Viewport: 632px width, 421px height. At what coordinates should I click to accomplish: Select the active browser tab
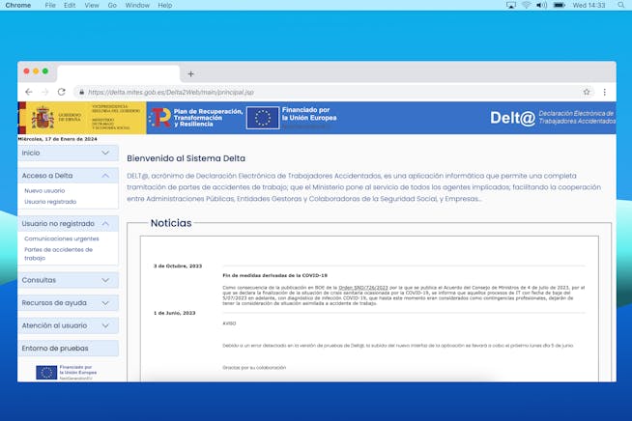[x=119, y=73]
